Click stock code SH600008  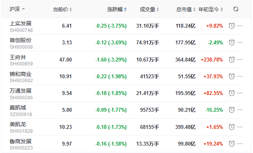(x=21, y=47)
